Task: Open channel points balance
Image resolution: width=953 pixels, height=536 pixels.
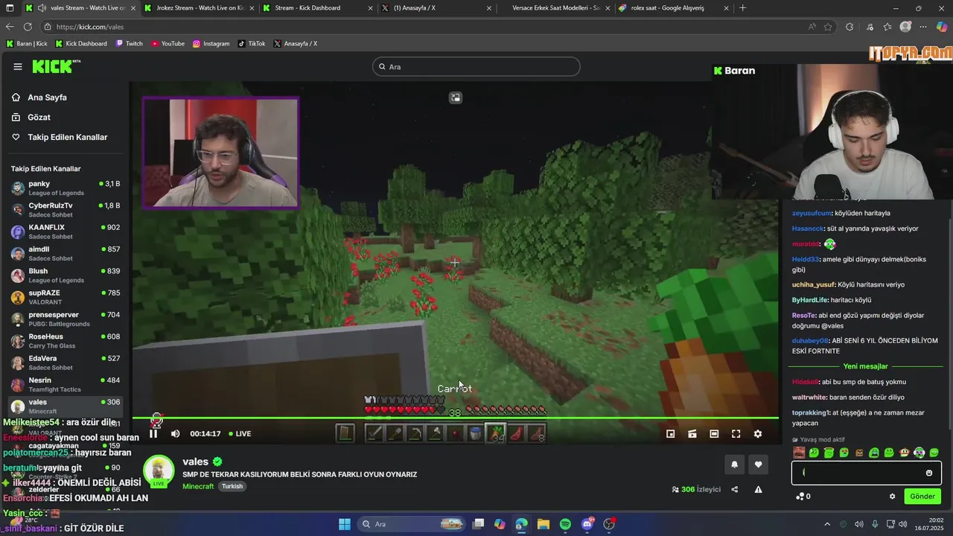Action: coord(803,497)
